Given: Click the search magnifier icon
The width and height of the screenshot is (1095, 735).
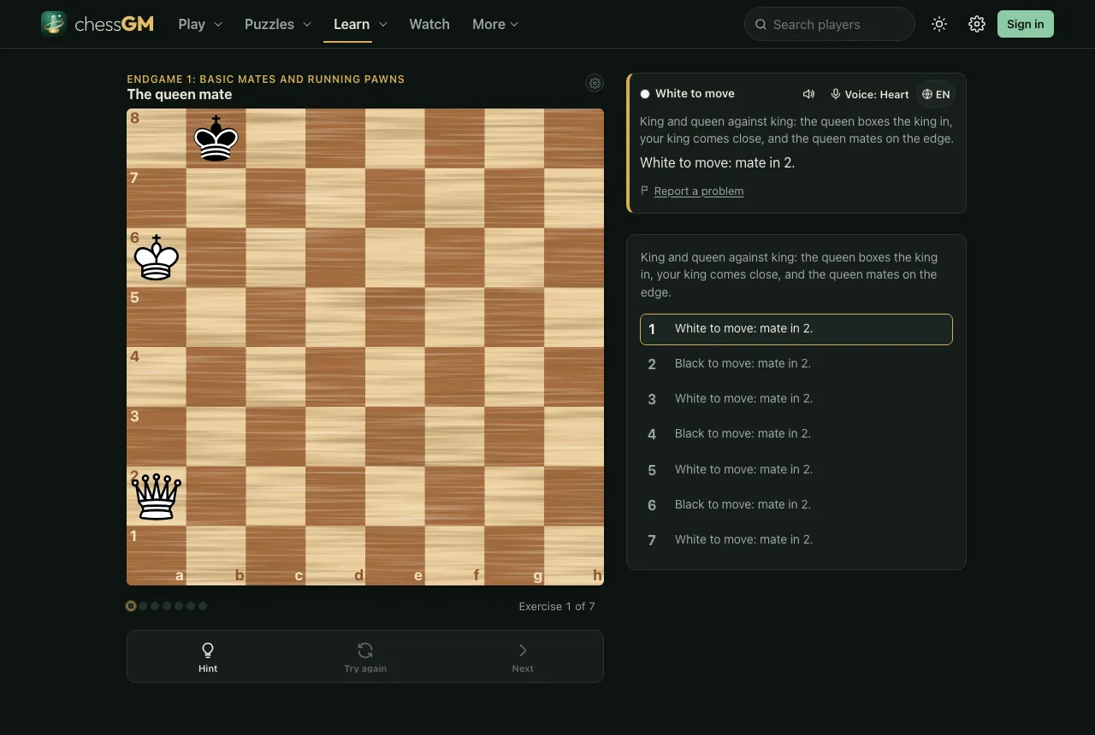Looking at the screenshot, I should click(x=761, y=24).
